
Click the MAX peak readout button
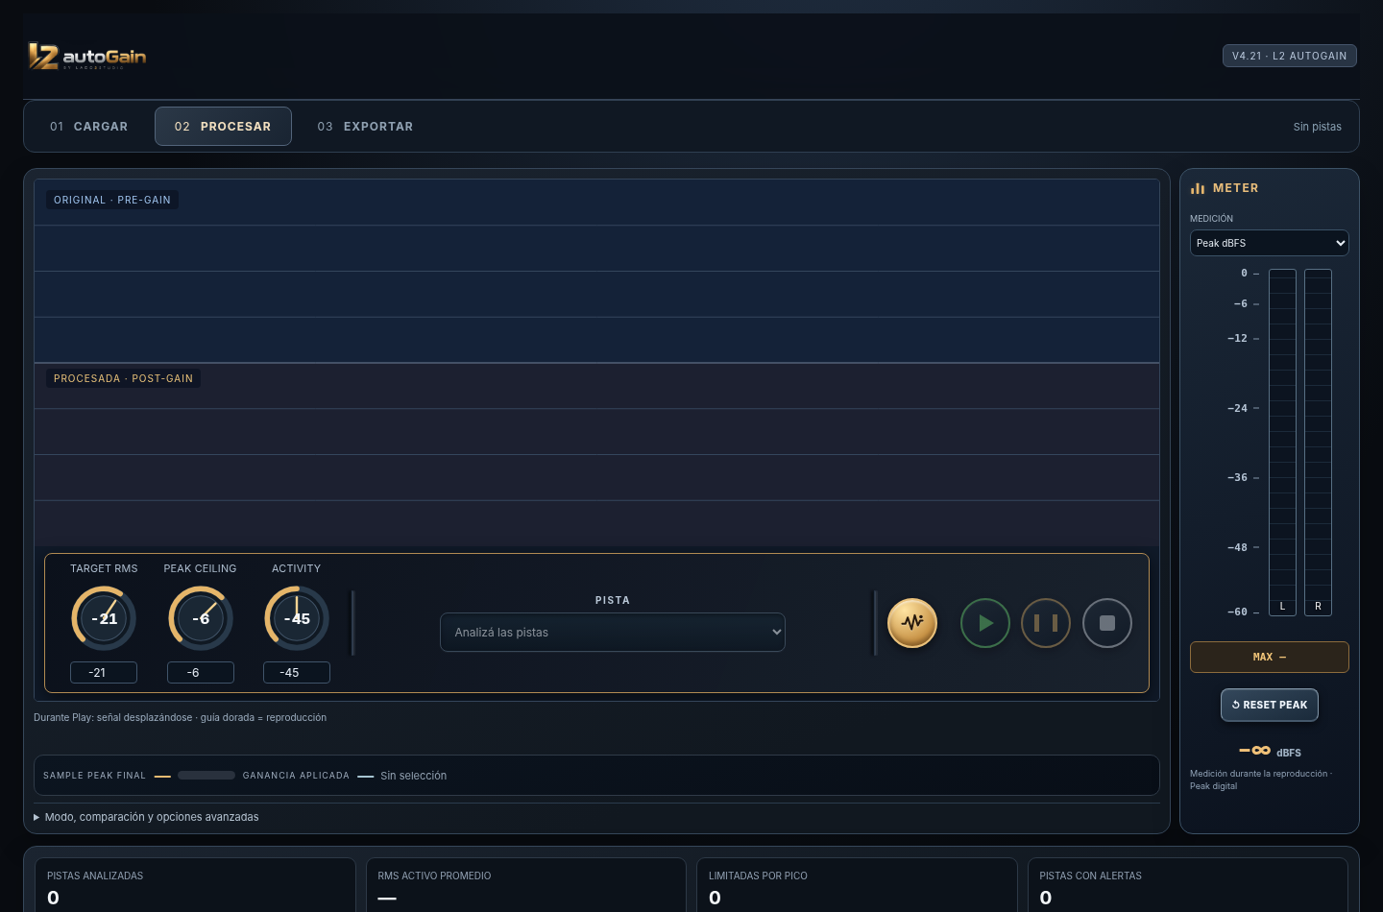click(1270, 658)
